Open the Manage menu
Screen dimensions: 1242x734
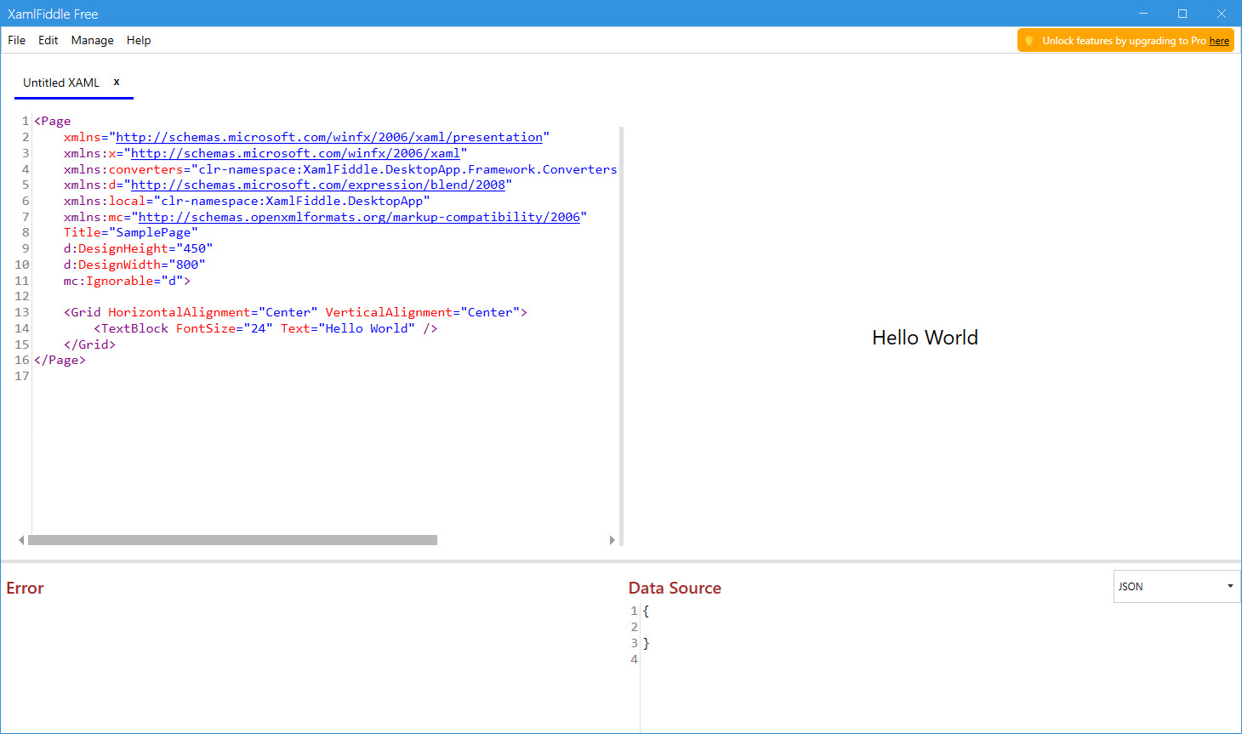point(92,40)
